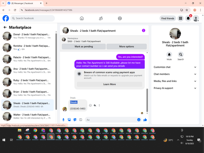This screenshot has height=153, width=204.
Task: Go back with browser back arrow
Action: [x=4, y=10]
